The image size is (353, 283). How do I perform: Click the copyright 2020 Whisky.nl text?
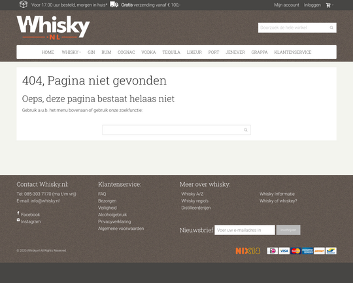pos(41,250)
